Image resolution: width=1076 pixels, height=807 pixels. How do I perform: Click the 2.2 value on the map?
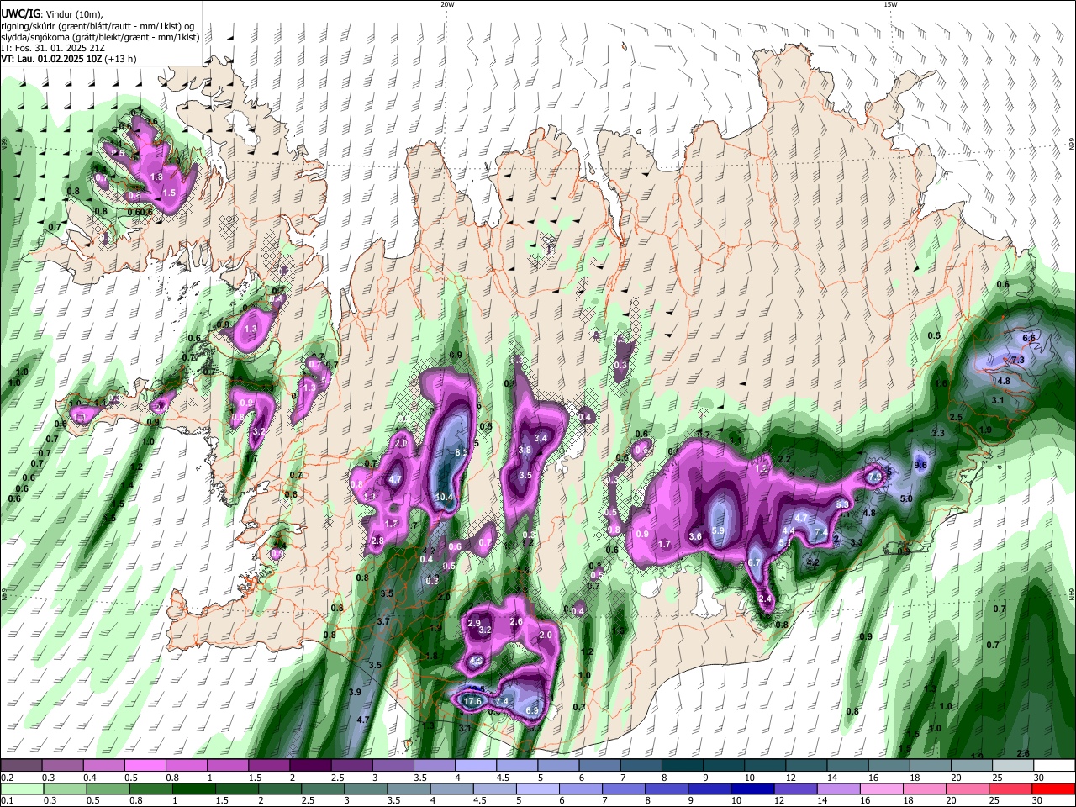coord(785,459)
